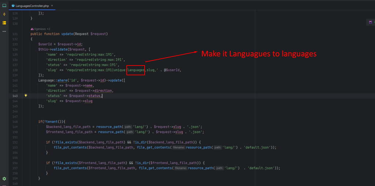Click the 'path:' inlay hint on line 149
Screen dimensions: 375x186
click(x=128, y=127)
